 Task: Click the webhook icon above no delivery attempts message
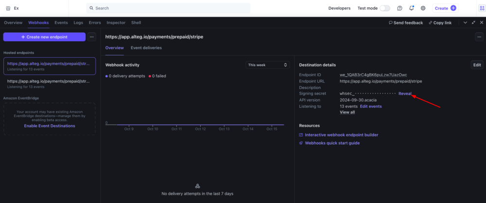tap(197, 186)
